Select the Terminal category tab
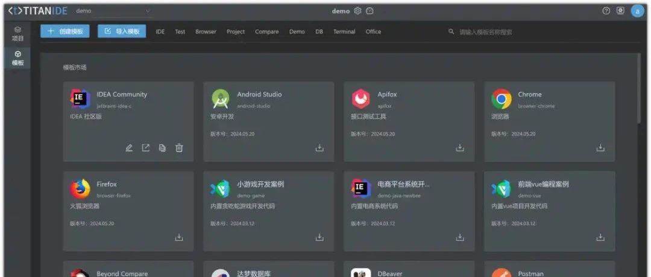Screen dimensions: 651x277 (x=344, y=31)
